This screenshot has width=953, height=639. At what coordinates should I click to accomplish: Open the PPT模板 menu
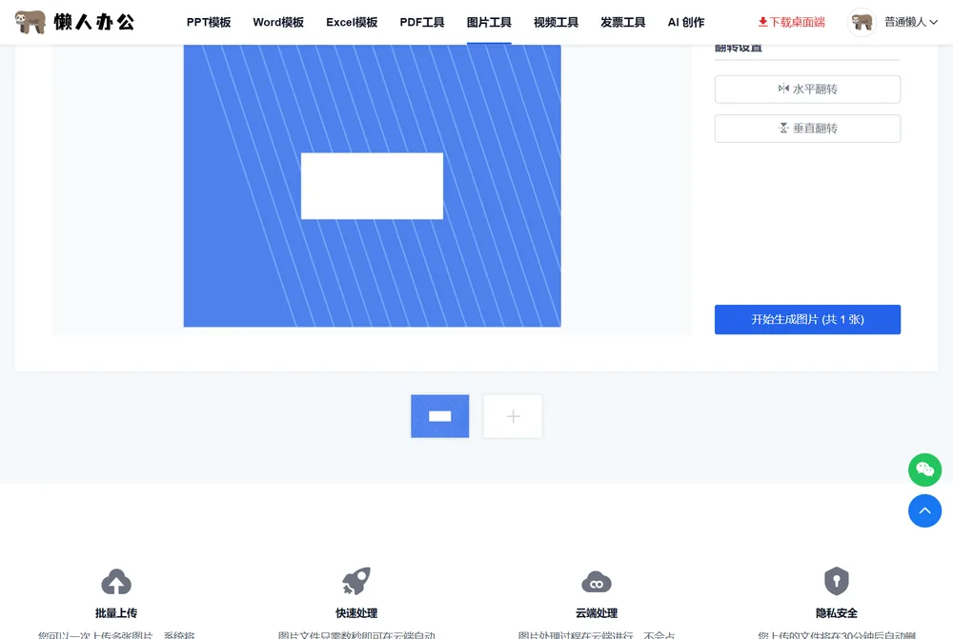point(209,23)
